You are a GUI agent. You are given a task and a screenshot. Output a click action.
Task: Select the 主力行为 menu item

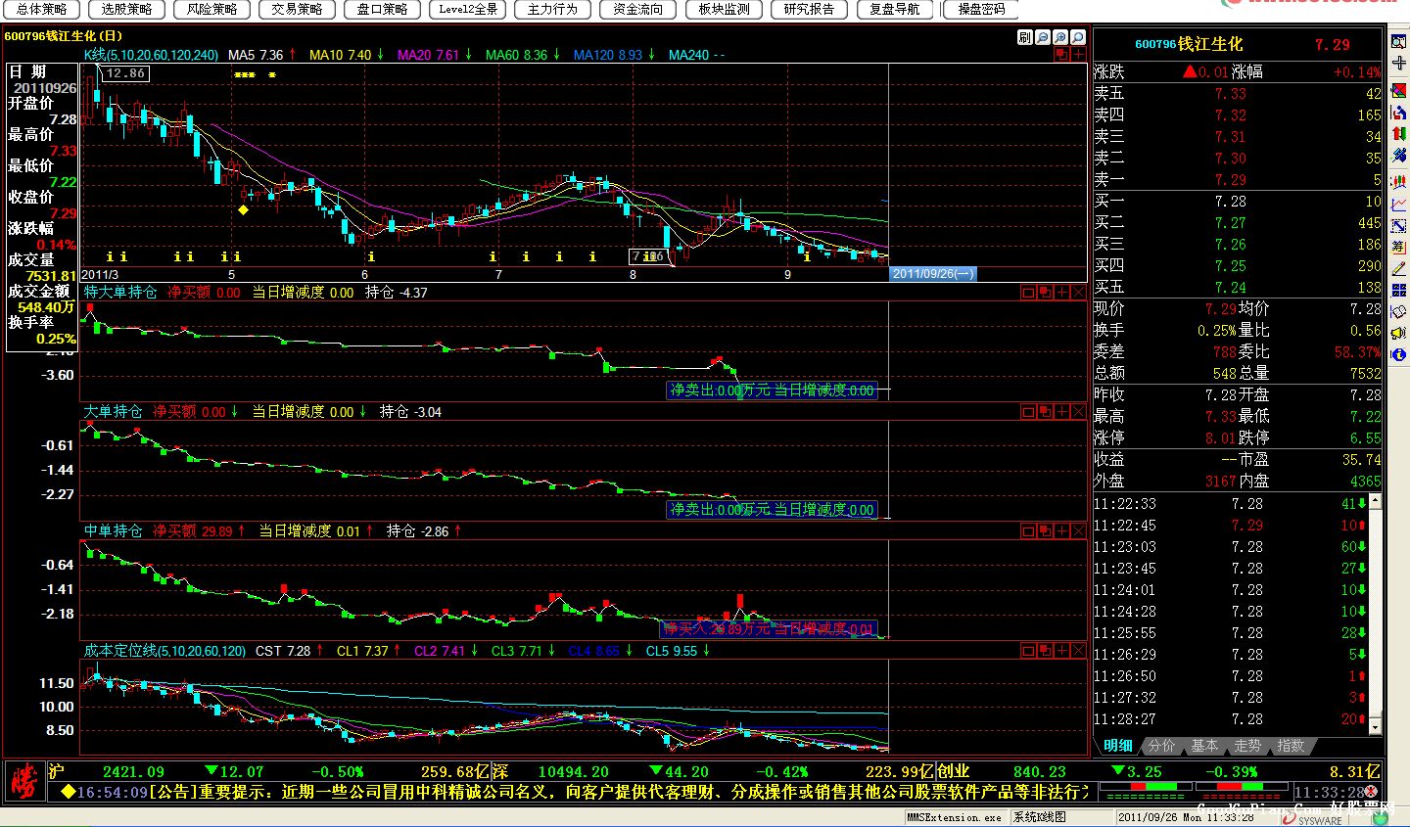click(553, 9)
